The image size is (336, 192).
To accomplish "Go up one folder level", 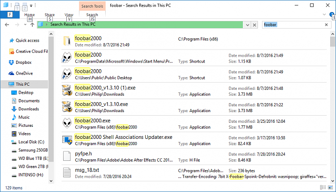I will click(32, 25).
